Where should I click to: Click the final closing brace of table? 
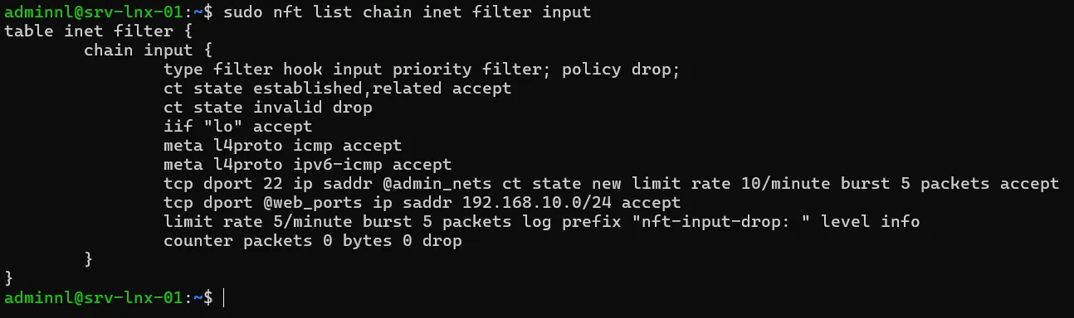(9, 279)
